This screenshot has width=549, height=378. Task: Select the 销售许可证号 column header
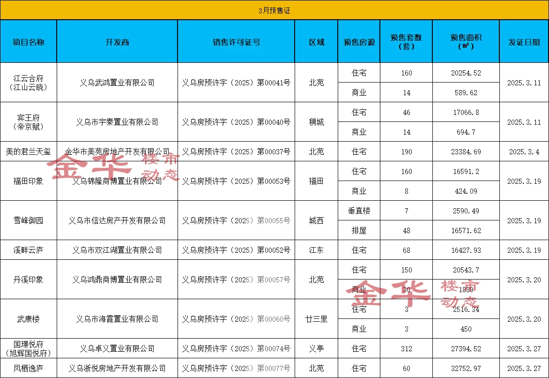click(237, 42)
